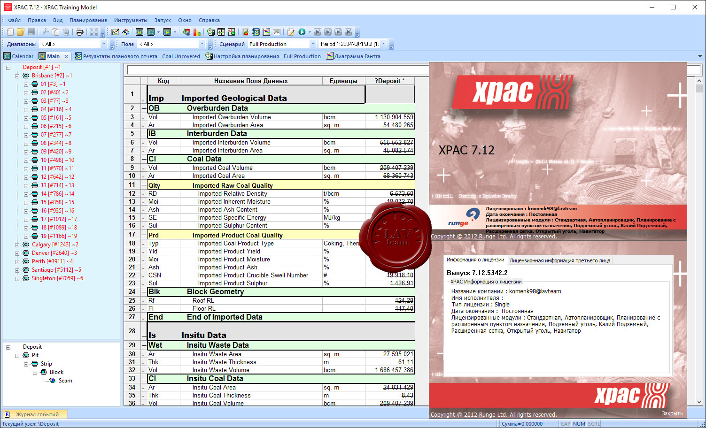The image size is (706, 428).
Task: Click the Paste toolbar icon
Action: pyautogui.click(x=66, y=32)
